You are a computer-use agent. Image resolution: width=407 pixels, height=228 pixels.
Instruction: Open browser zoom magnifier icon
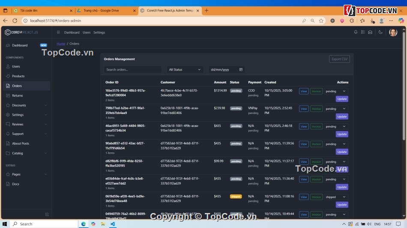click(312, 20)
